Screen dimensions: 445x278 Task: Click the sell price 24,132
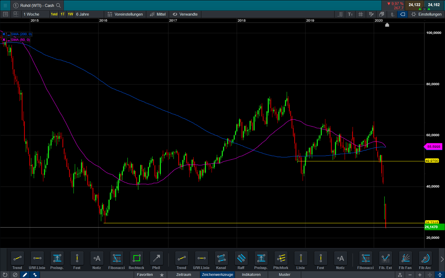tap(415, 5)
